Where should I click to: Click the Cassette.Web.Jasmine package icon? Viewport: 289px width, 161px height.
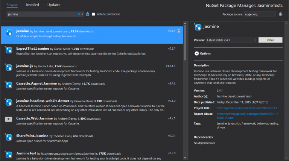click(x=9, y=120)
